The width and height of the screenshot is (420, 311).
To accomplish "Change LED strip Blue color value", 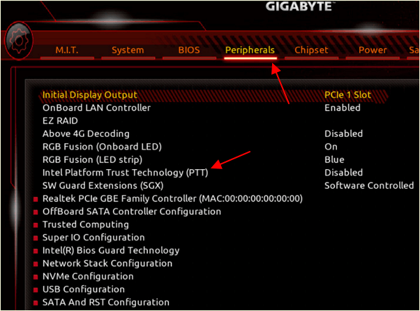I will [x=334, y=159].
